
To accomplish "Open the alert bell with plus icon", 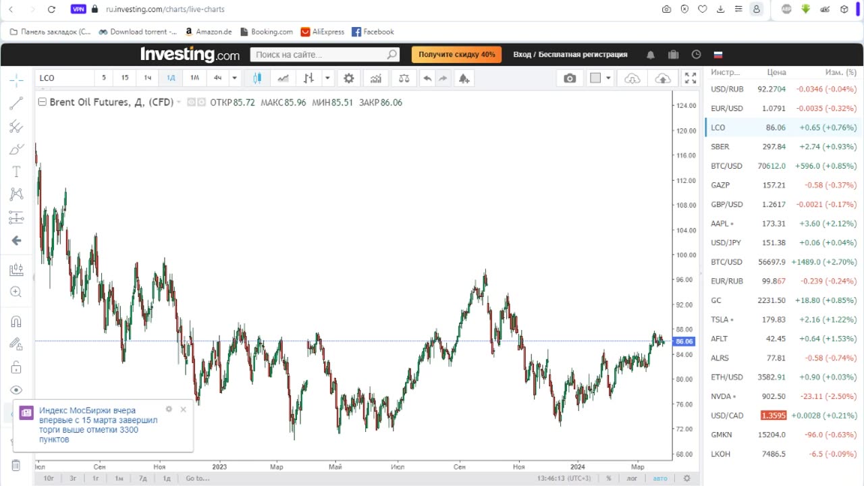I will (x=464, y=78).
